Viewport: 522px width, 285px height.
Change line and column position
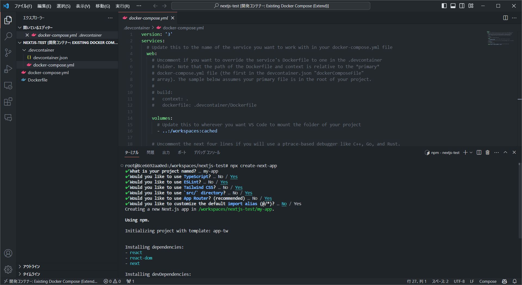[x=417, y=281]
